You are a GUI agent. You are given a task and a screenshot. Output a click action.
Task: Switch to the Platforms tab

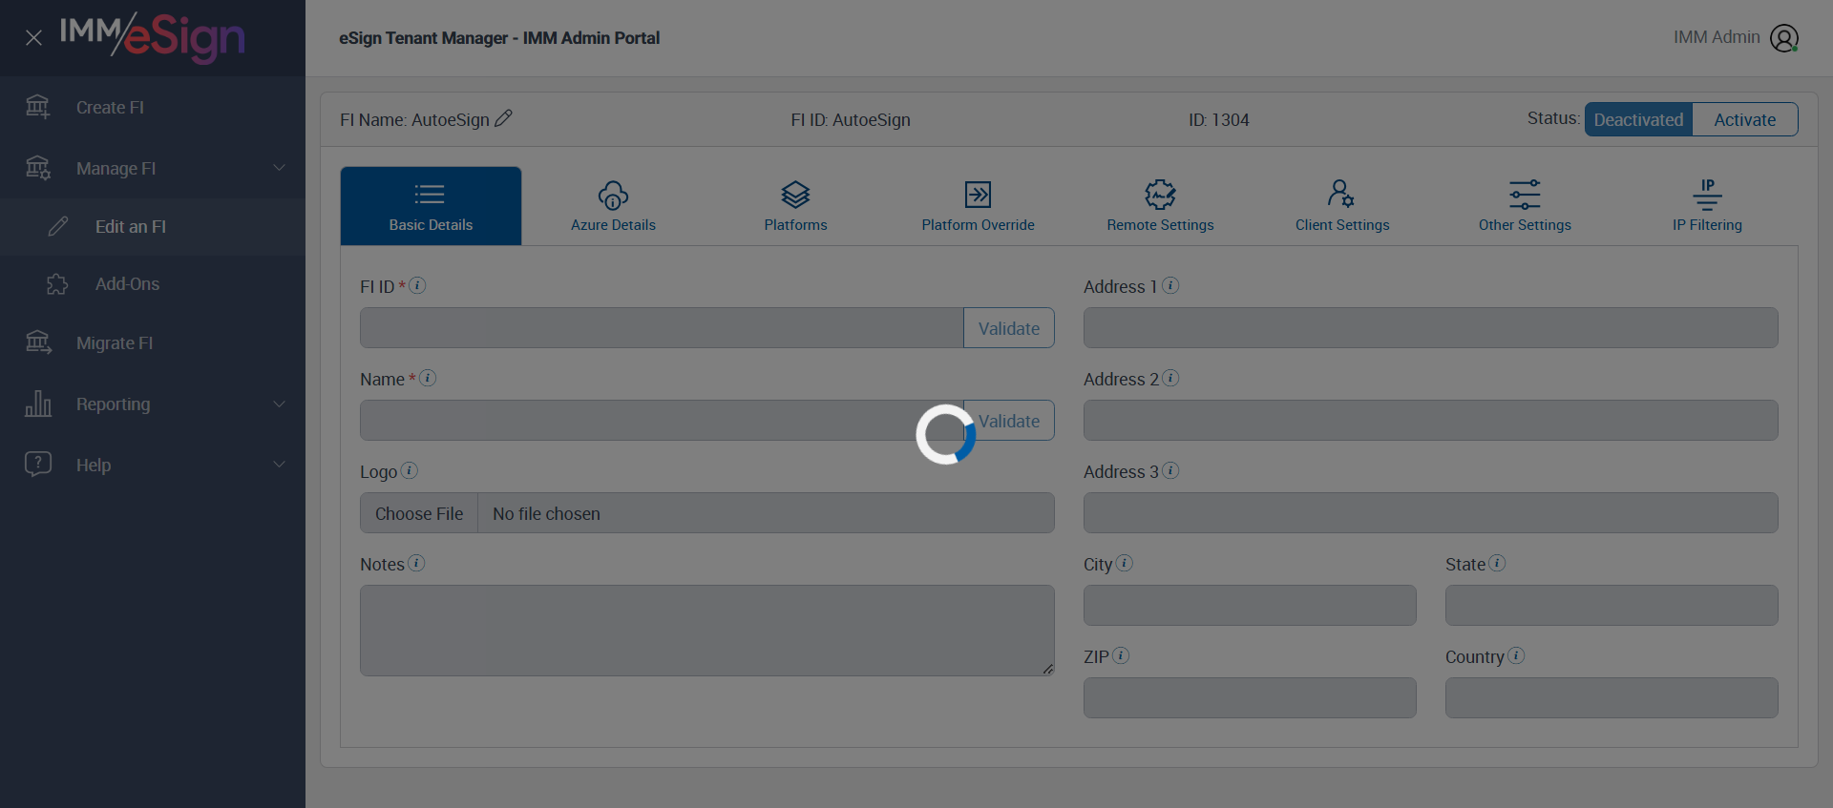795,206
